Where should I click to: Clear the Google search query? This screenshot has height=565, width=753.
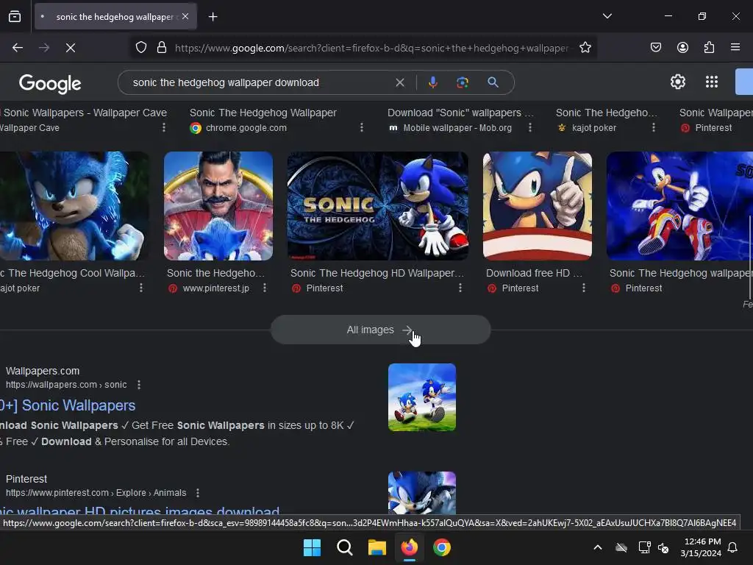pos(399,82)
